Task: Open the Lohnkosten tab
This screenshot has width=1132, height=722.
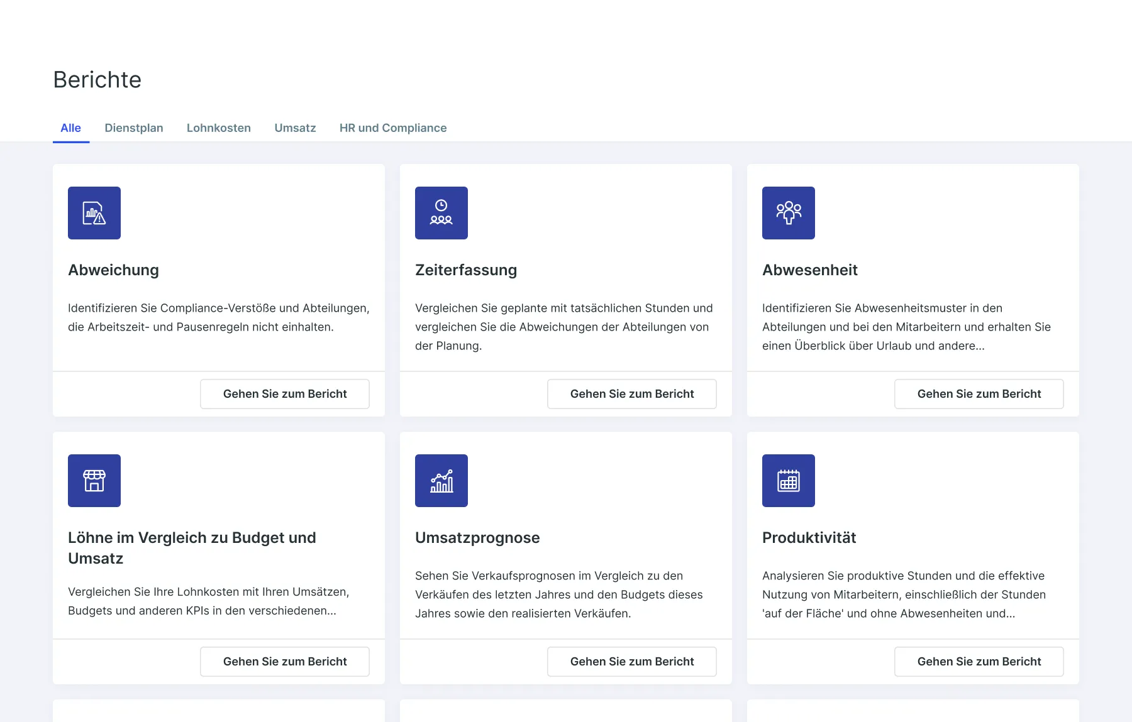Action: click(x=219, y=128)
